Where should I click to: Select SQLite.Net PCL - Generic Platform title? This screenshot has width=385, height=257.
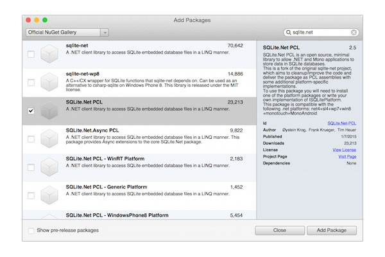click(x=107, y=187)
